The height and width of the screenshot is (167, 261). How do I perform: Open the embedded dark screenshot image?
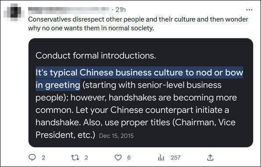141,93
